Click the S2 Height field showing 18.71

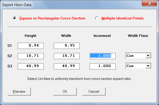pos(31,56)
